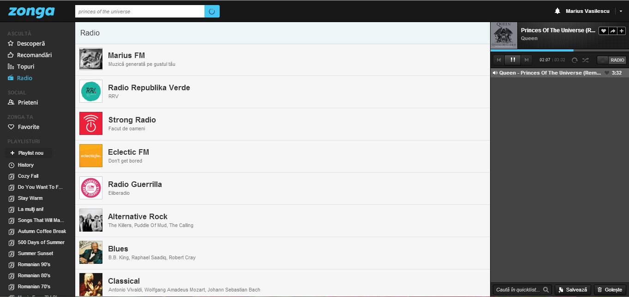Click the 'Caută în quicklist' search field

coord(522,290)
